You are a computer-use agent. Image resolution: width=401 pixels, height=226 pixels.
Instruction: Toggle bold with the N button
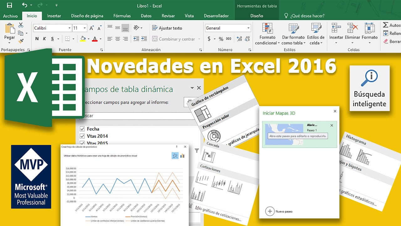(x=37, y=39)
